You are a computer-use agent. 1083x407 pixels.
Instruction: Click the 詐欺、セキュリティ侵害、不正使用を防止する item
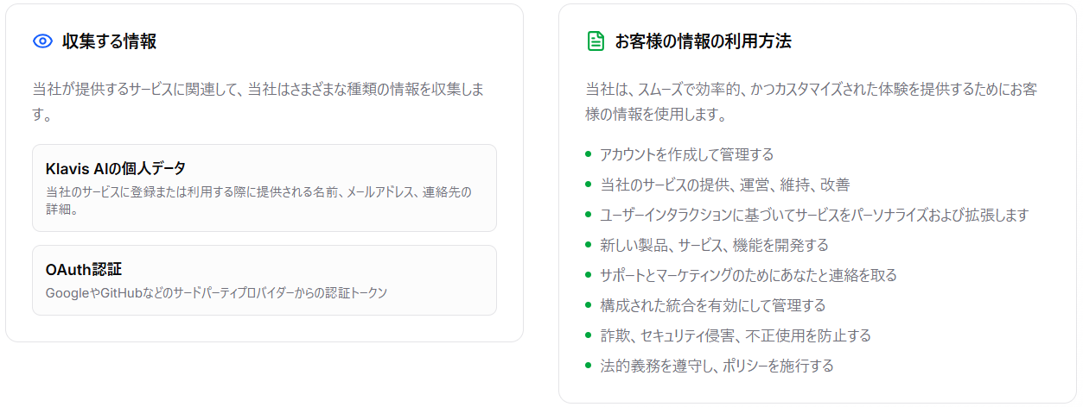[736, 336]
